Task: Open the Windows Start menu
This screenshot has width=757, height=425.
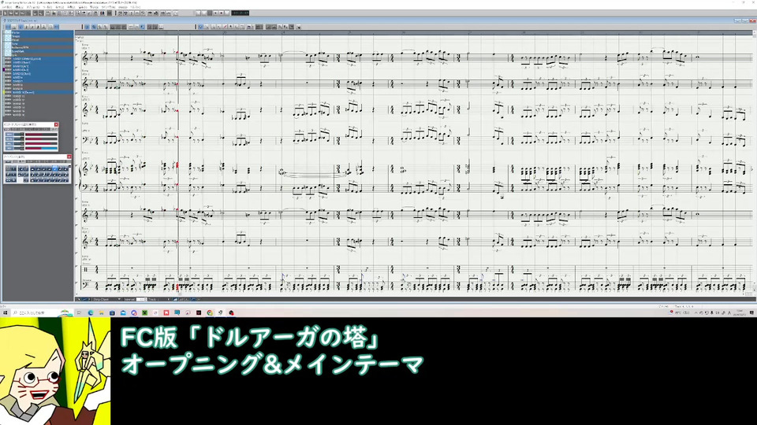Action: [5, 312]
